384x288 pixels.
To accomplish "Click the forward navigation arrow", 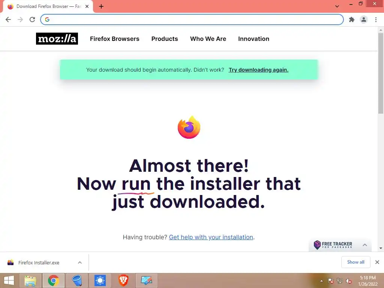I will 20,19.
